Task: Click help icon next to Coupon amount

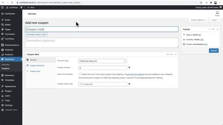Action: [129, 67]
